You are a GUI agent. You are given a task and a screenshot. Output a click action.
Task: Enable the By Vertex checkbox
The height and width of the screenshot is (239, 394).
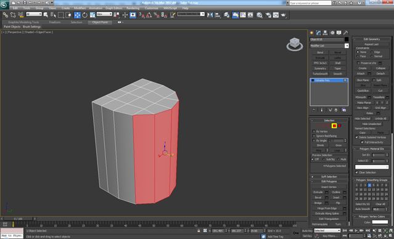314,131
